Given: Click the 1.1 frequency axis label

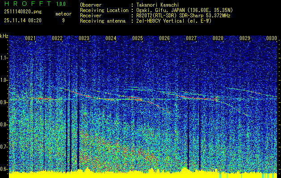Looking at the screenshot, I should tap(4, 58).
